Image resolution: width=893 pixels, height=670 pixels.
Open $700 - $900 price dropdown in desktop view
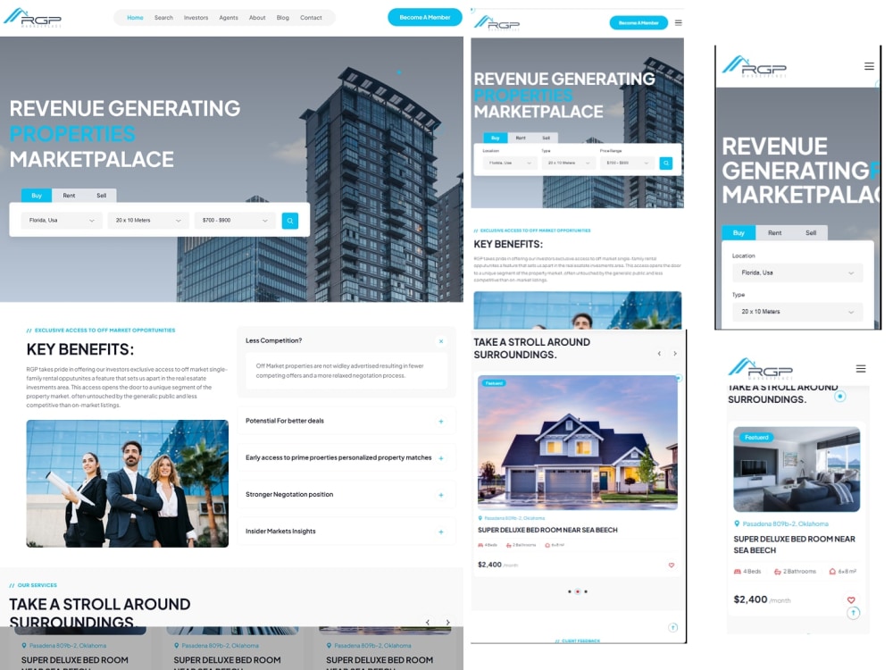pos(235,221)
